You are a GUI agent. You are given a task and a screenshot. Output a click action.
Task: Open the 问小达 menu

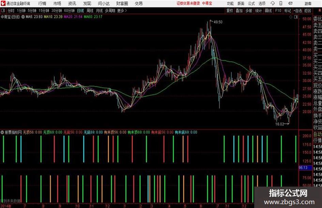[104, 3]
